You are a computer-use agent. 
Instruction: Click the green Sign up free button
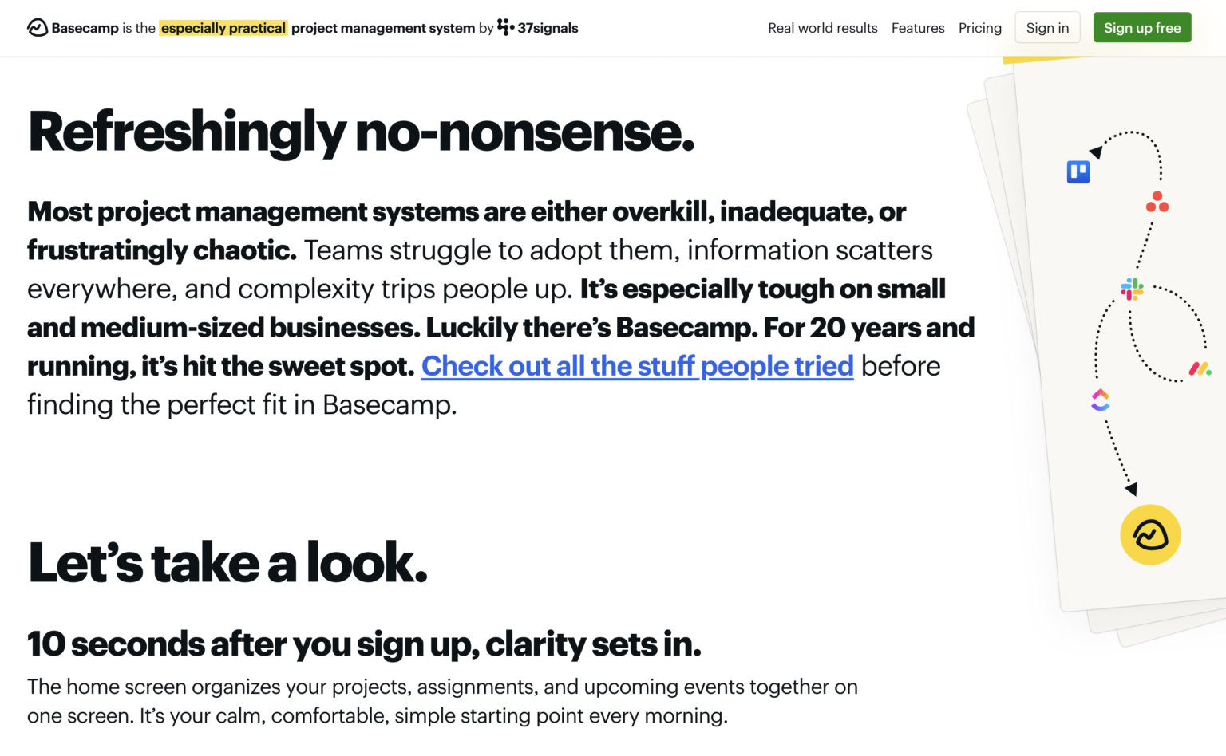click(1141, 27)
